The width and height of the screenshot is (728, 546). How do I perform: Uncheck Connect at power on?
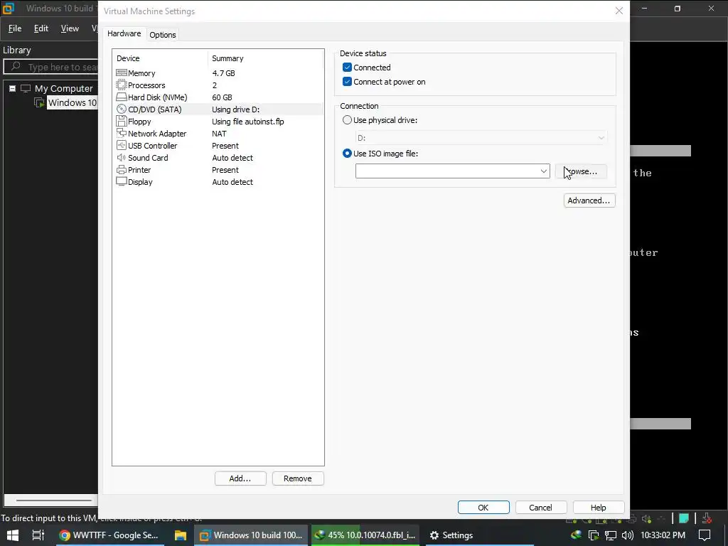[347, 82]
